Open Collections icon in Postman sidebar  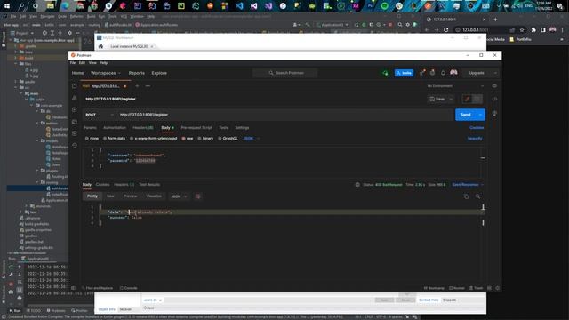75,86
